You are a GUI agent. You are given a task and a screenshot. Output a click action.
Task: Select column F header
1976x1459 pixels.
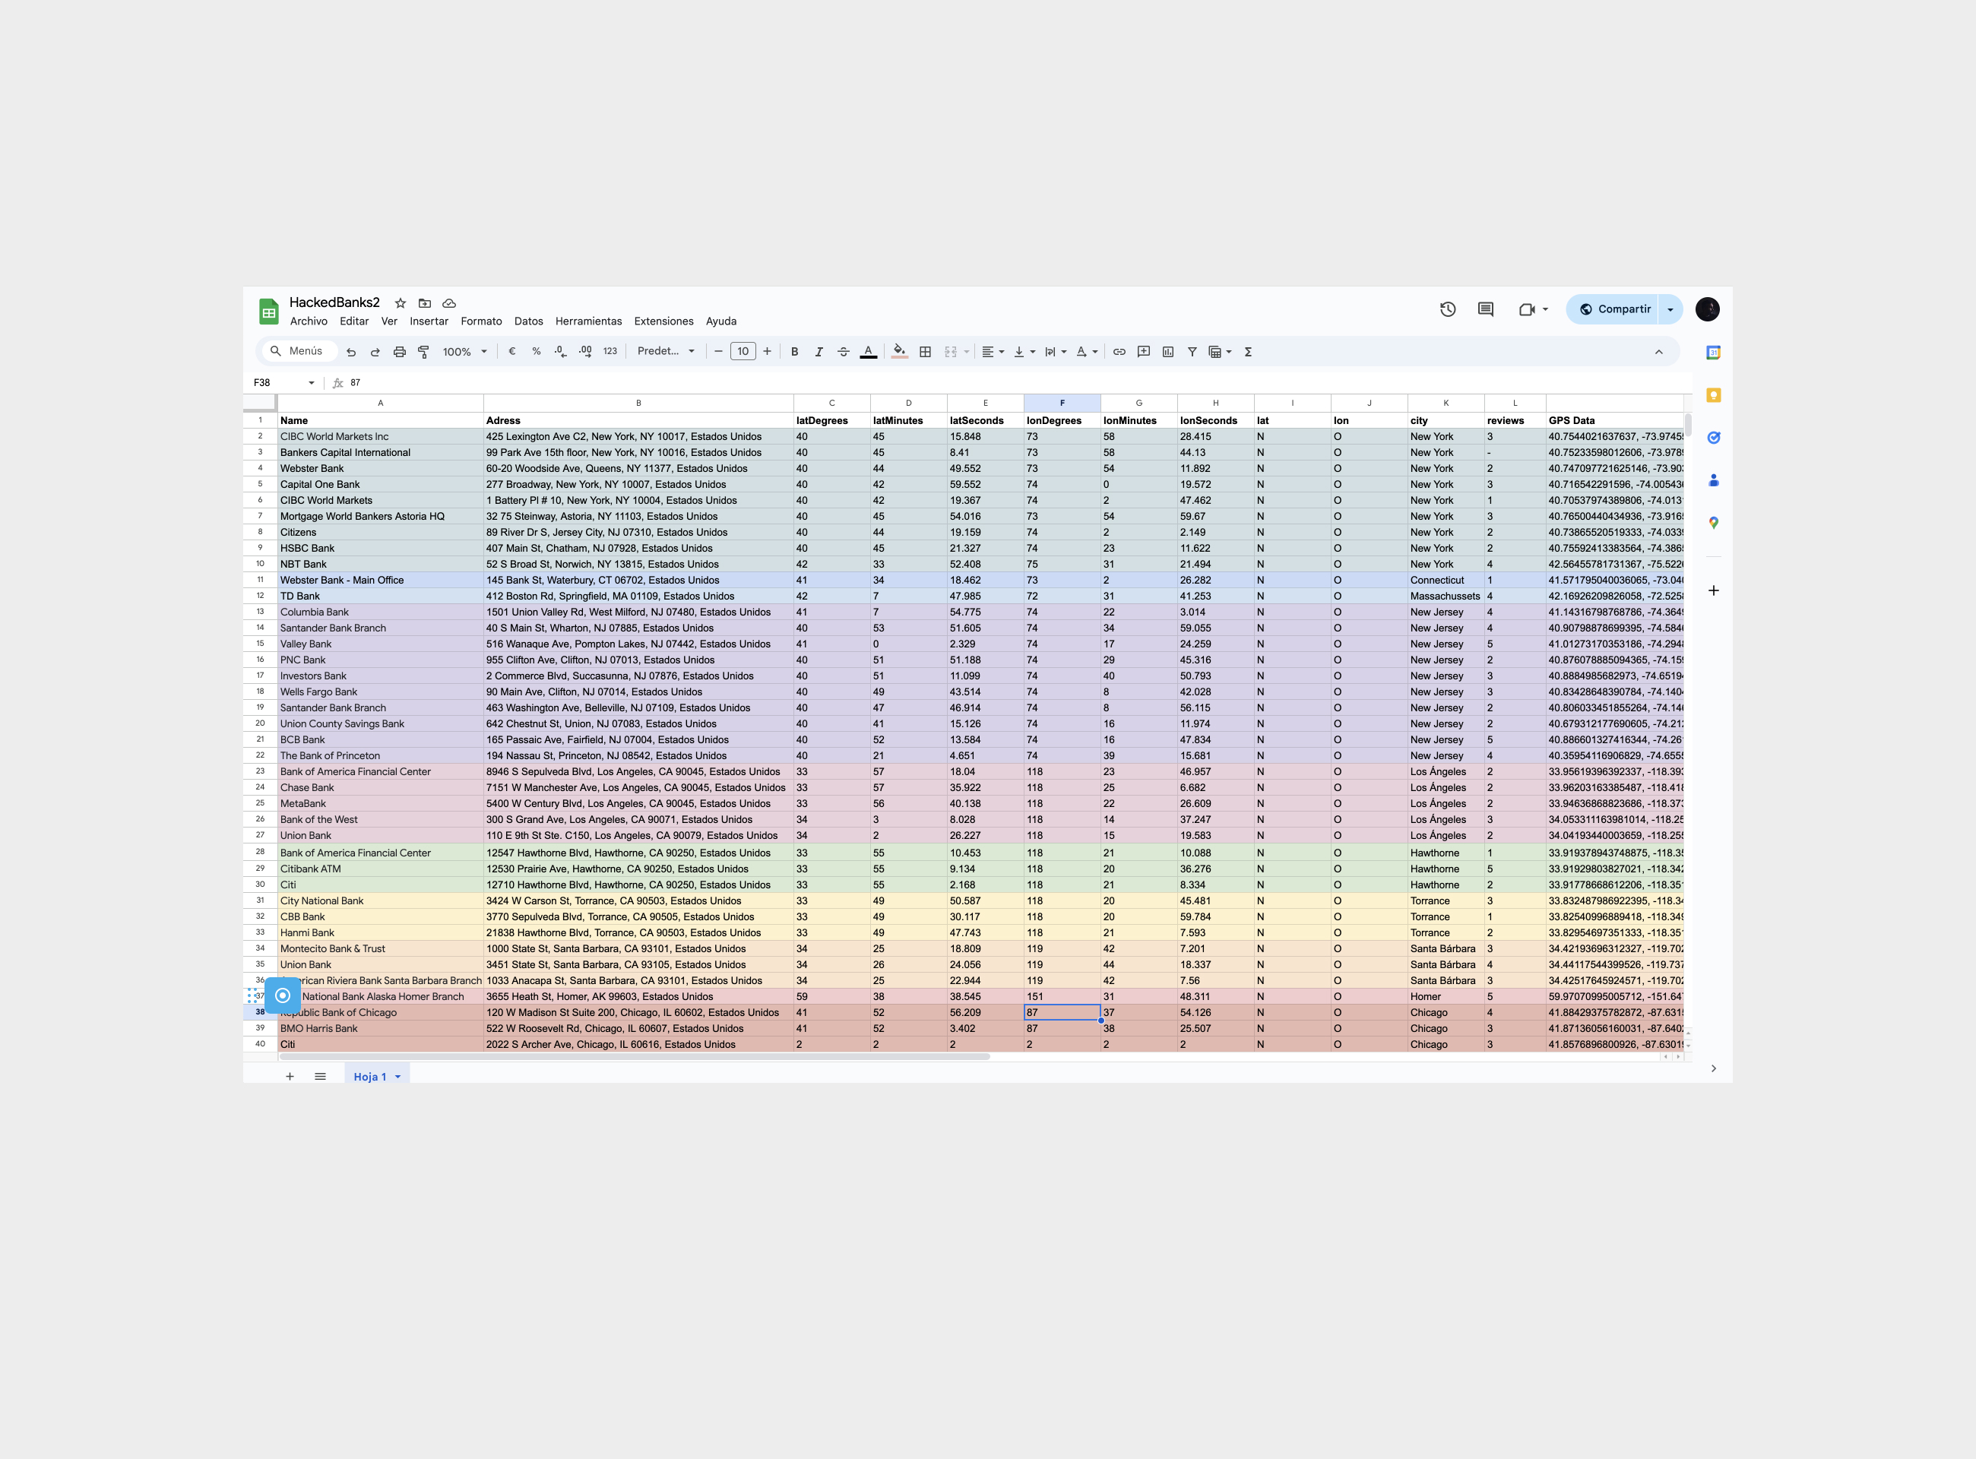[x=1062, y=403]
